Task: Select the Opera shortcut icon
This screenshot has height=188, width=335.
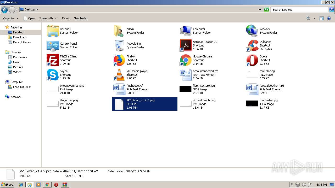Action: point(252,60)
